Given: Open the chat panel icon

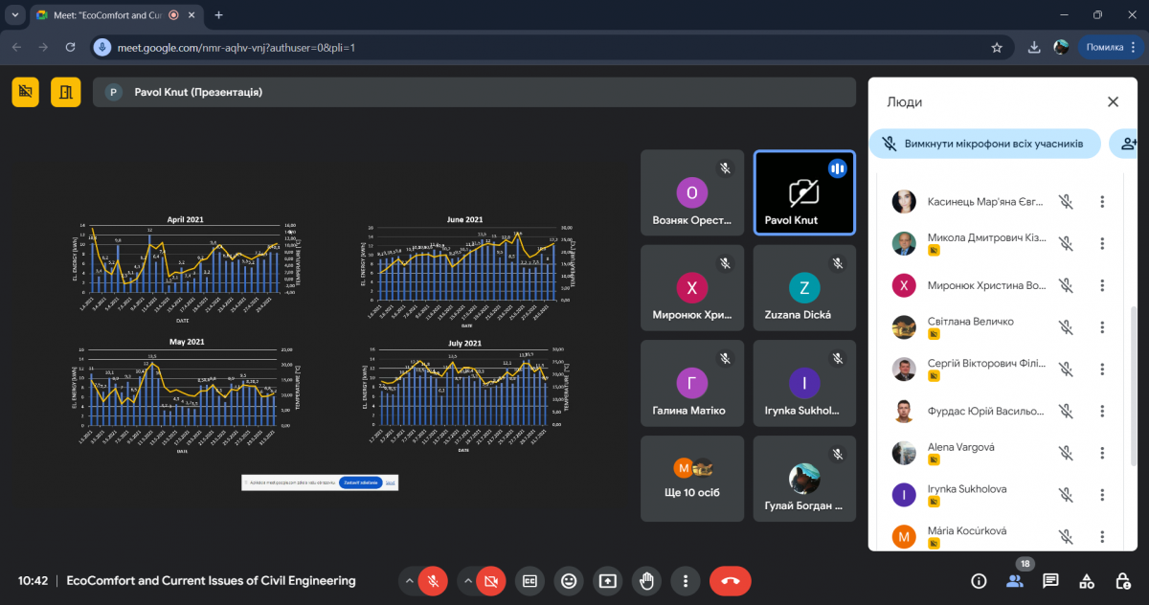Looking at the screenshot, I should [1050, 580].
